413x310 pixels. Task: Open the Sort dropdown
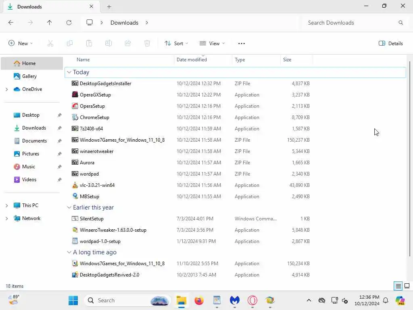click(x=176, y=44)
